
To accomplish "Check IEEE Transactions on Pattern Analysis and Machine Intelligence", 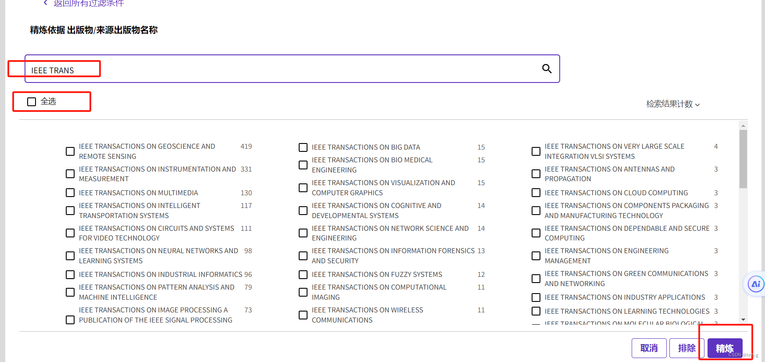I will pyautogui.click(x=70, y=292).
